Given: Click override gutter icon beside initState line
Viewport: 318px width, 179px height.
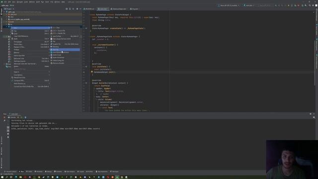Looking at the screenshot, I should [x=86, y=67].
